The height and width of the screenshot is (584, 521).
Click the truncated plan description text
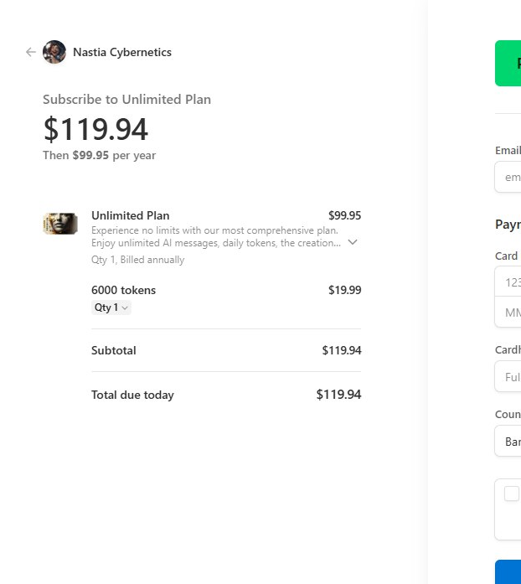214,236
